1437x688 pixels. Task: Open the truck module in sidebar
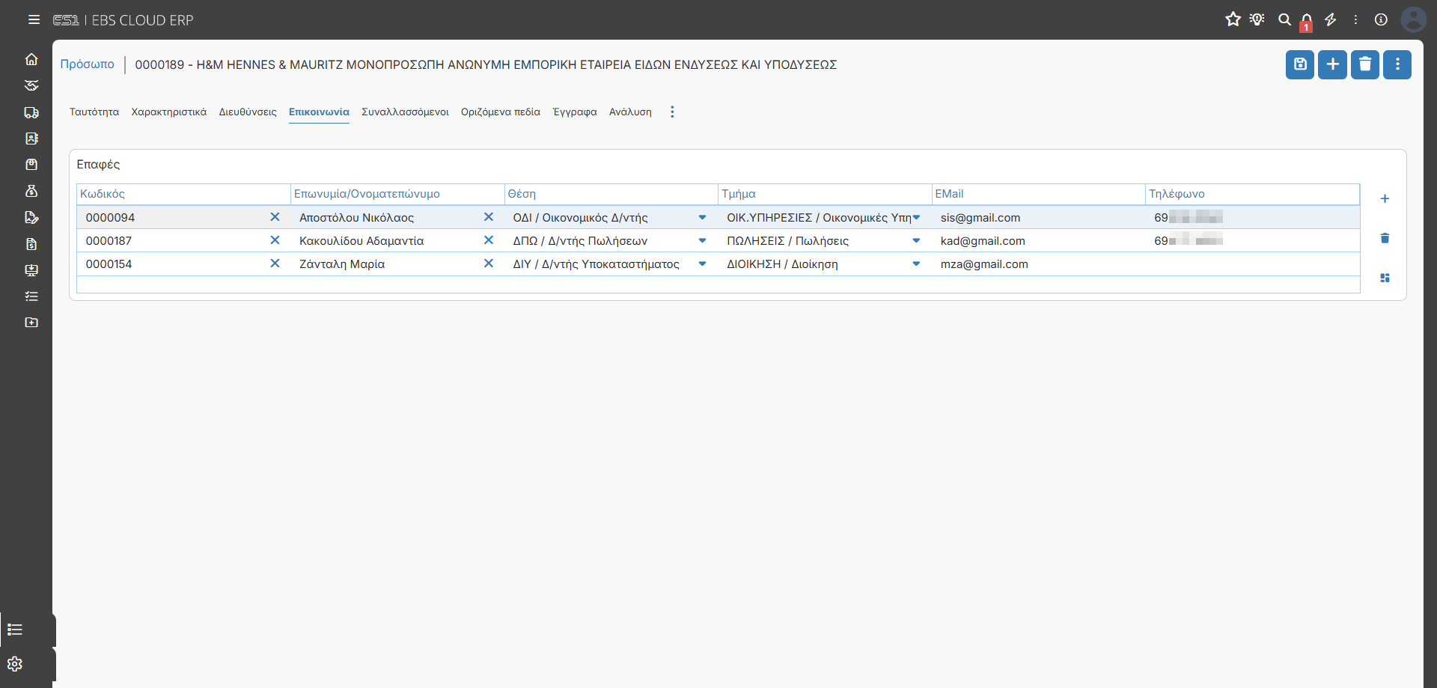[x=31, y=112]
